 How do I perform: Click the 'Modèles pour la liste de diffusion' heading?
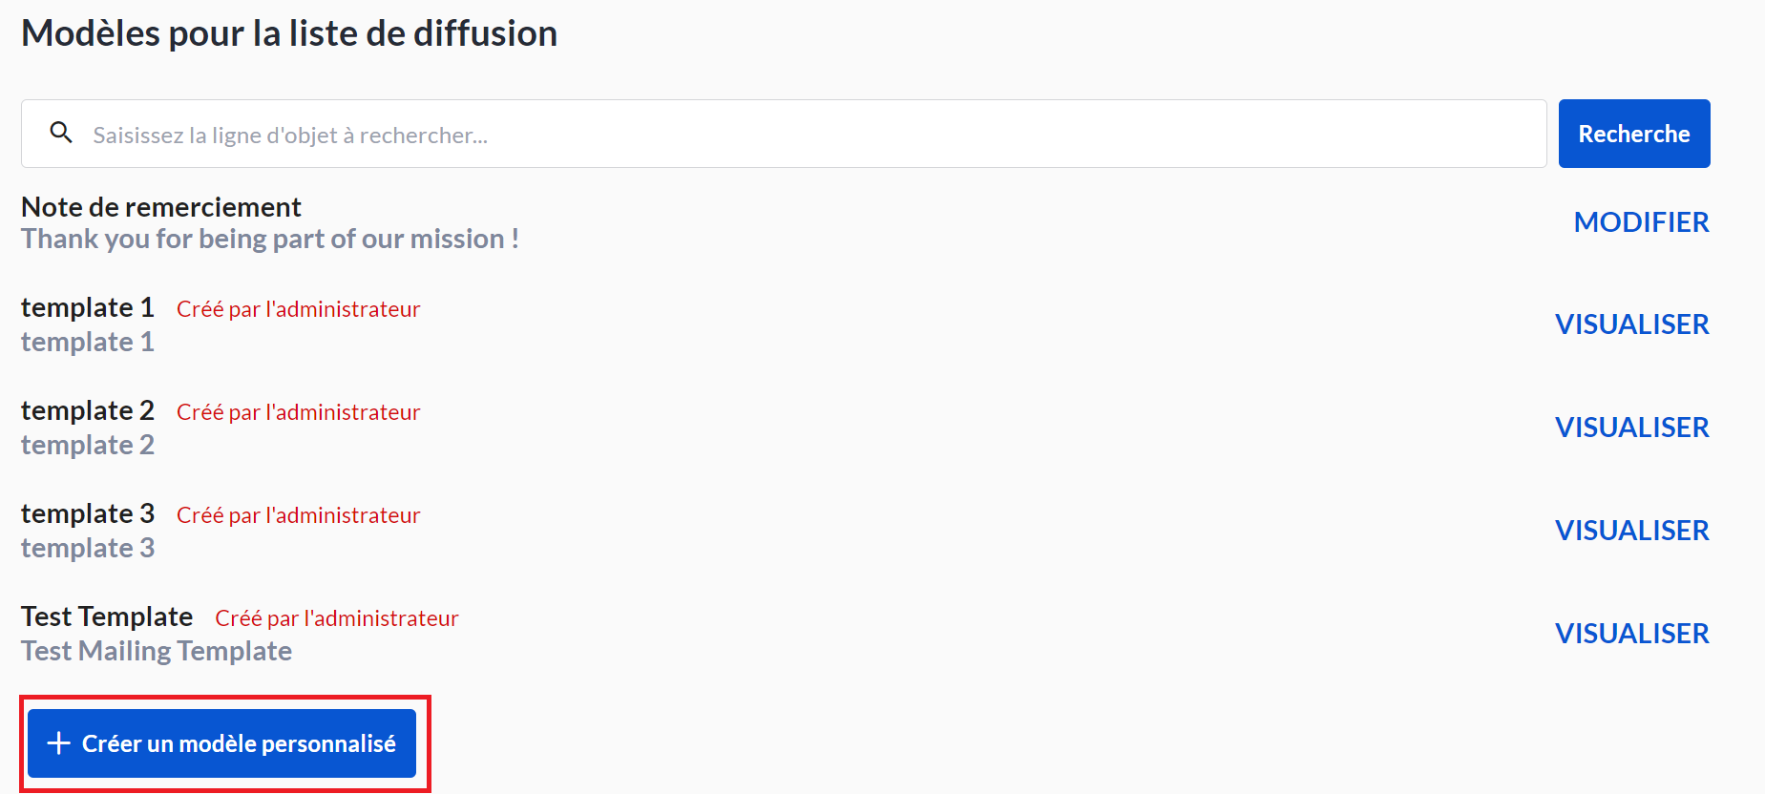click(x=289, y=33)
